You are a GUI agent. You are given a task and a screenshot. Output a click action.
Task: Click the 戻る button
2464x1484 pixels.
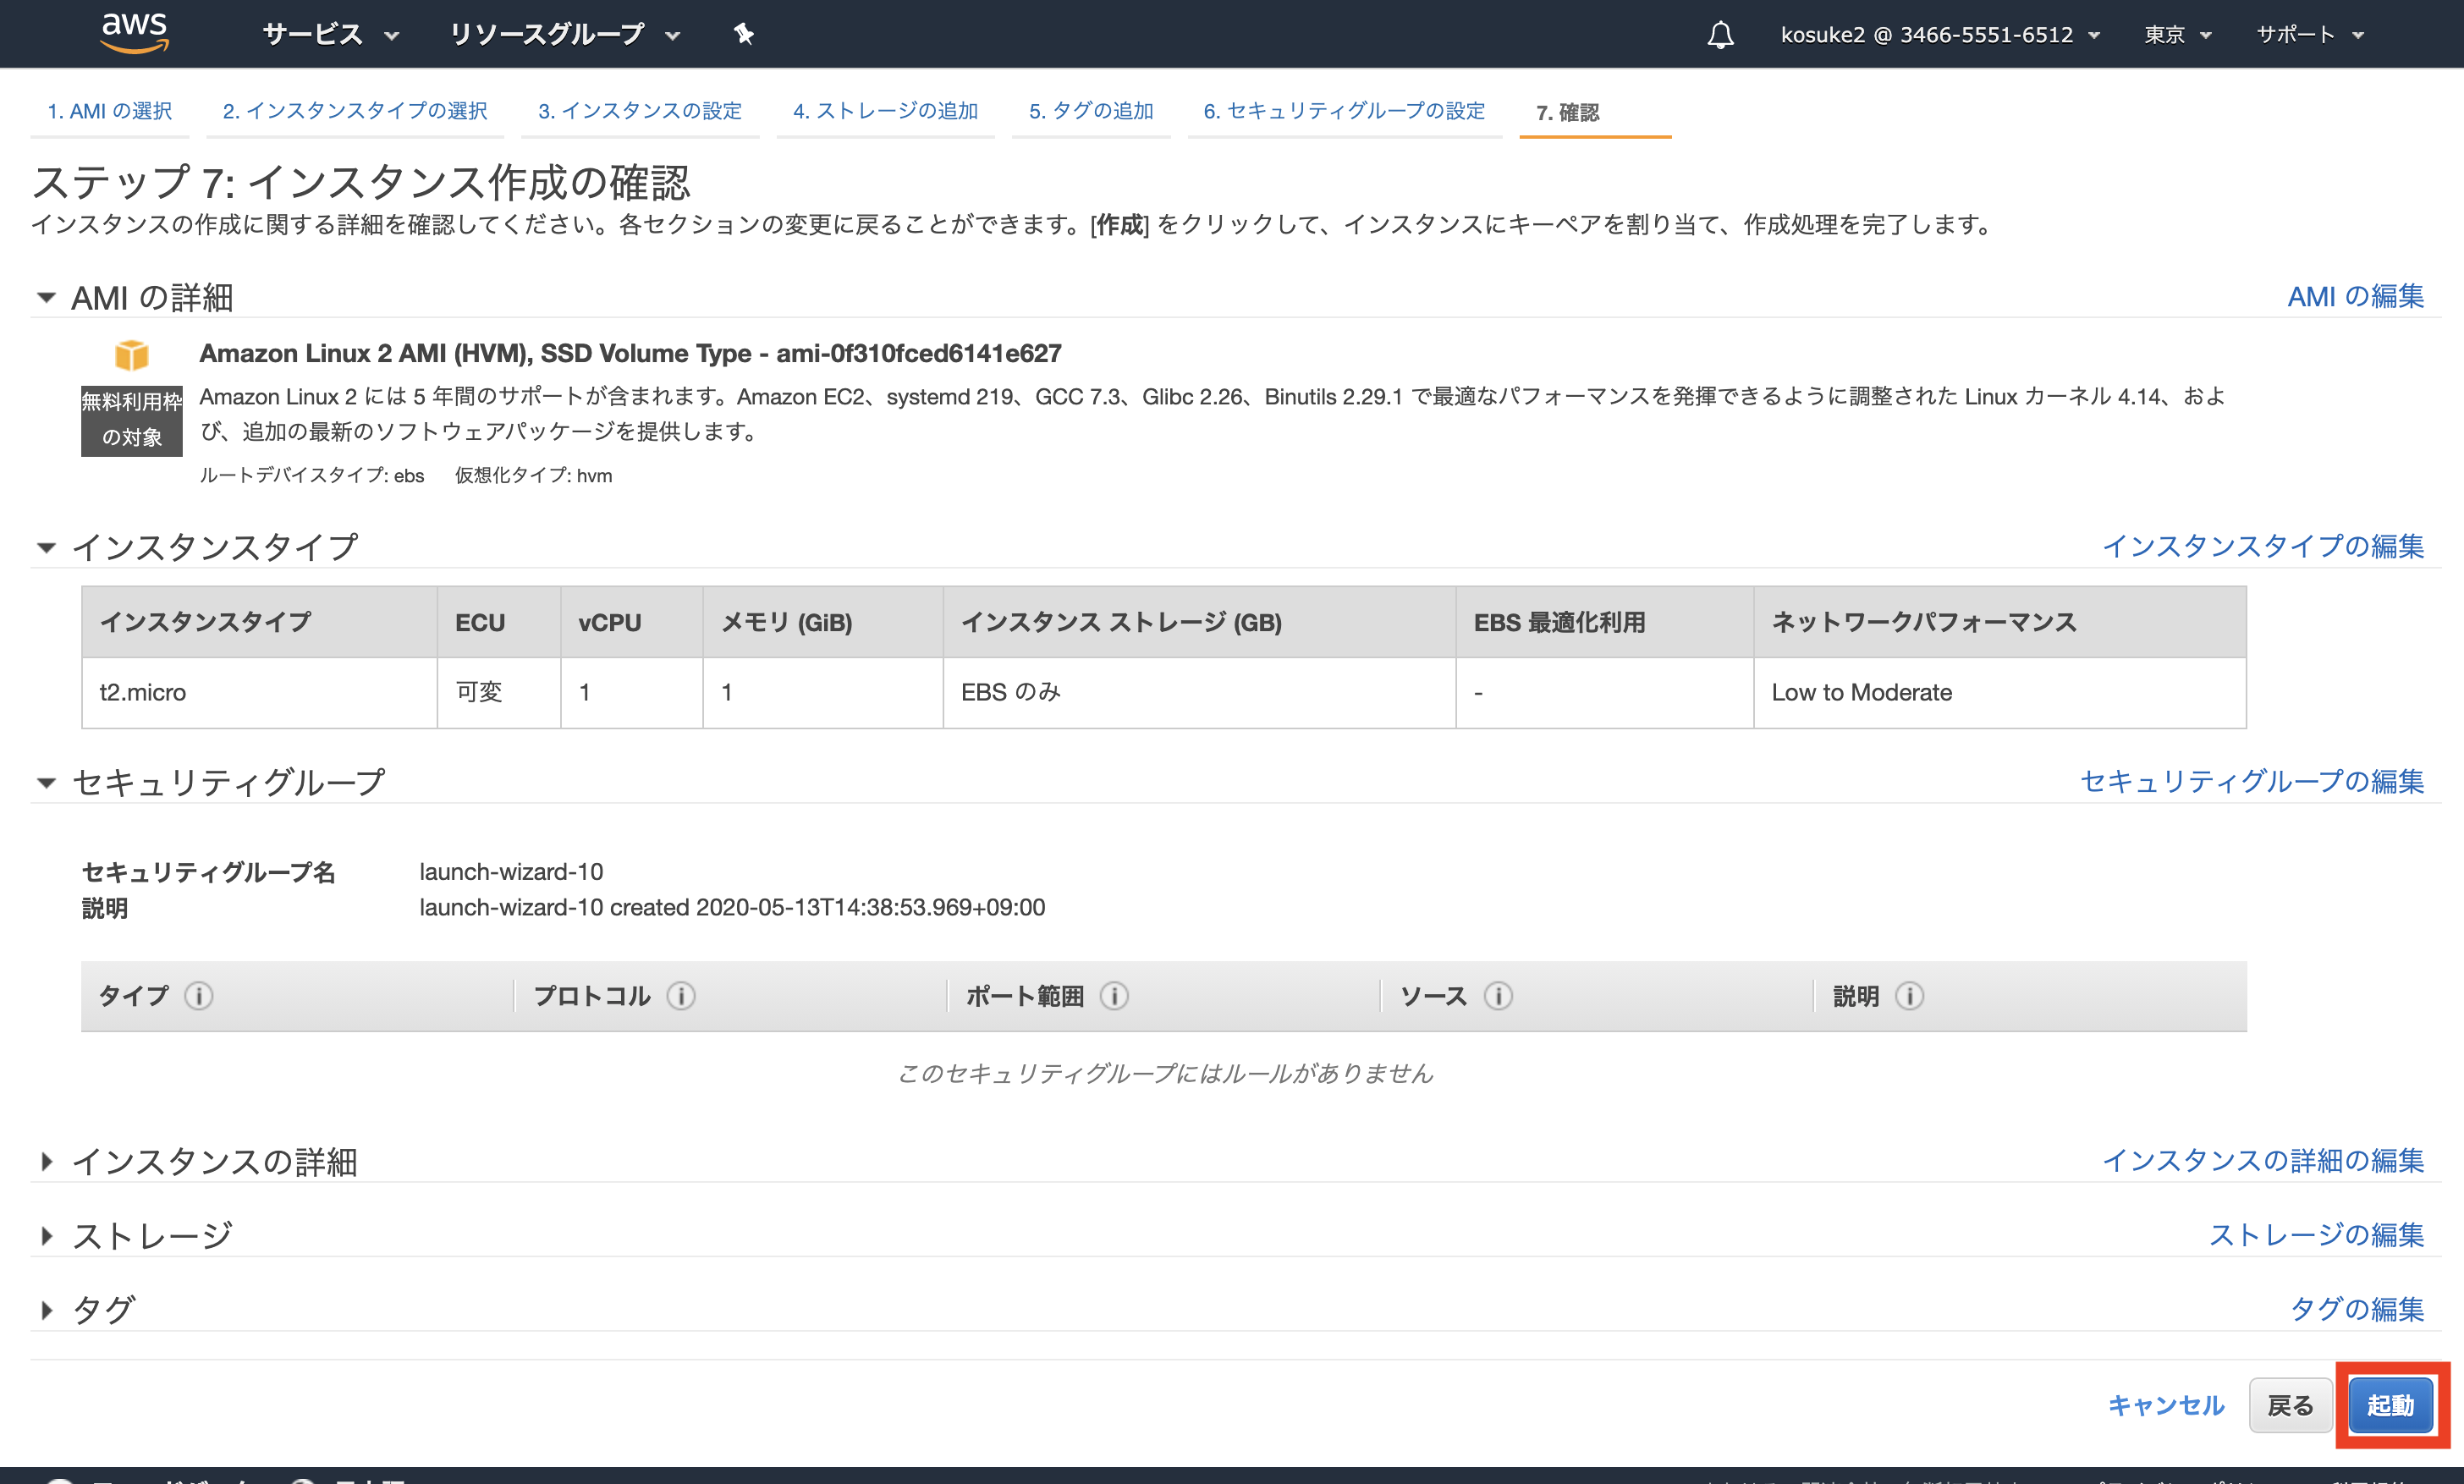point(2290,1405)
